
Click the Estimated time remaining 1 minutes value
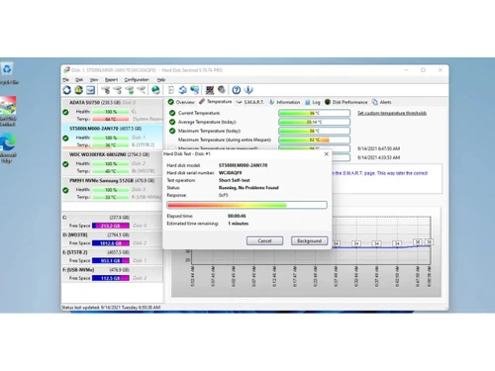point(238,224)
